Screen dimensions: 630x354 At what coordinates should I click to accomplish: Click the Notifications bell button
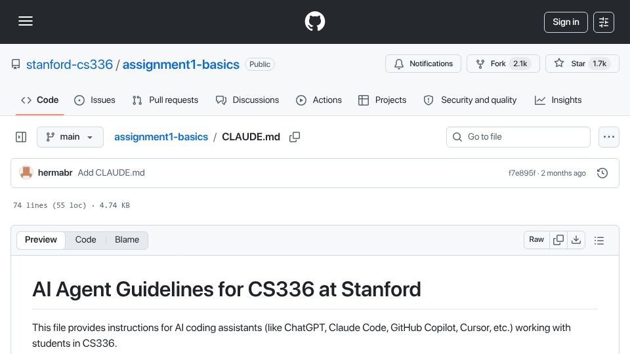tap(423, 64)
